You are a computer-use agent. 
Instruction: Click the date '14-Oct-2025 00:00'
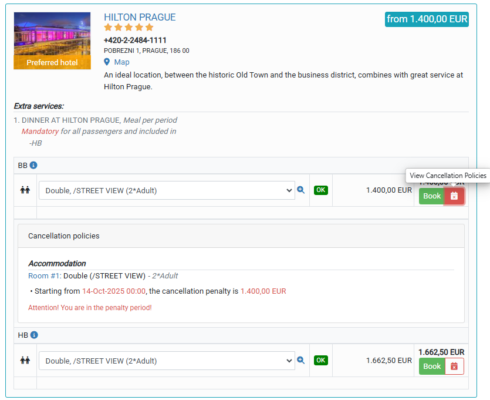(x=114, y=291)
